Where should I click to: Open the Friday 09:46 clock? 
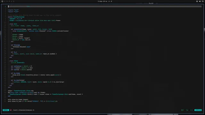[x=102, y=1]
